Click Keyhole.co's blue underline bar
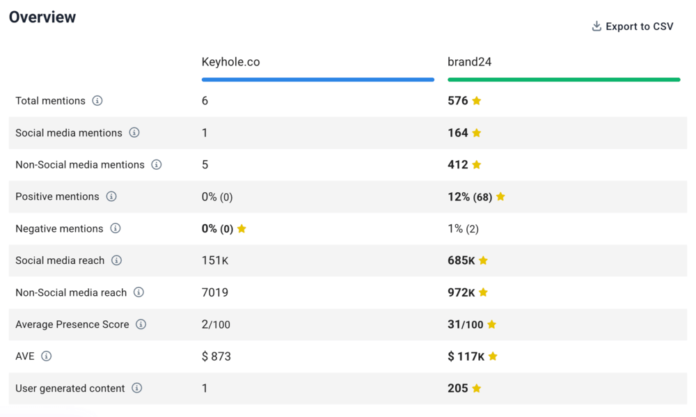 click(x=317, y=79)
